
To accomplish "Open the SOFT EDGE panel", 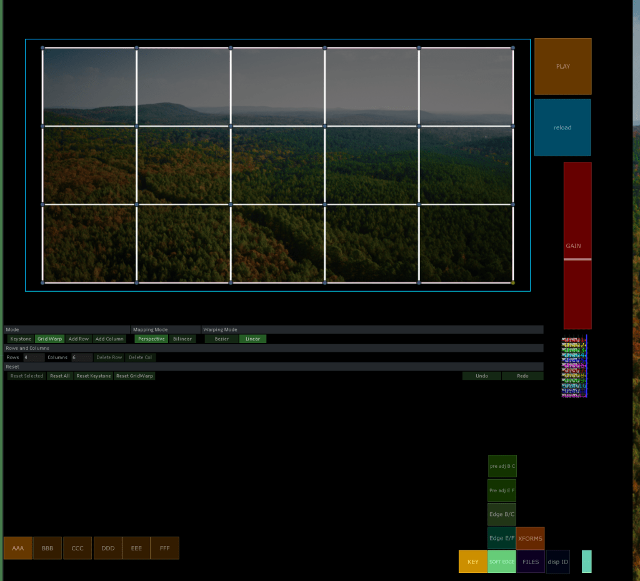I will [x=502, y=562].
